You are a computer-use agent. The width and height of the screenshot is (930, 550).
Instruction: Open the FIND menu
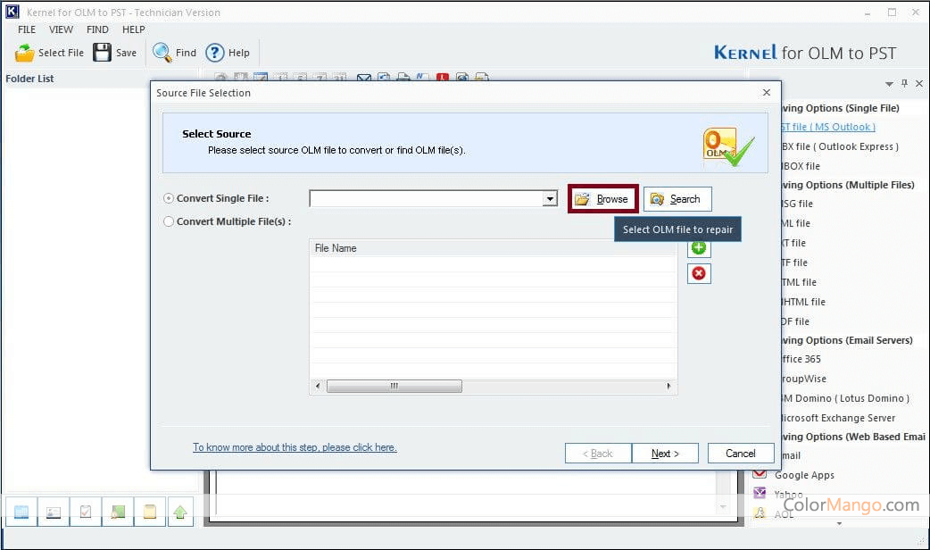(97, 29)
